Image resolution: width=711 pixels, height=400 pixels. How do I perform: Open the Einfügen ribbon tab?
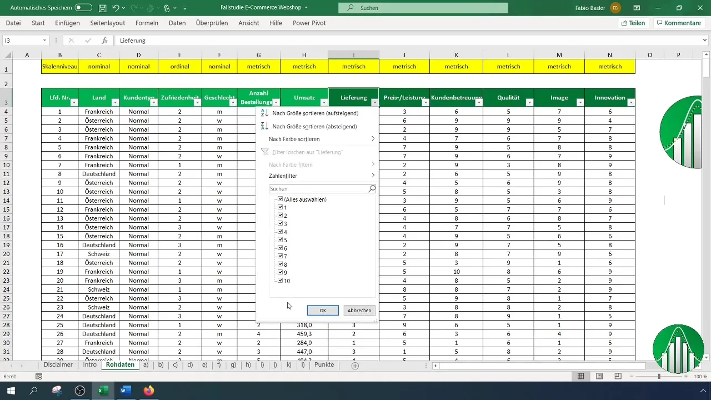click(67, 23)
